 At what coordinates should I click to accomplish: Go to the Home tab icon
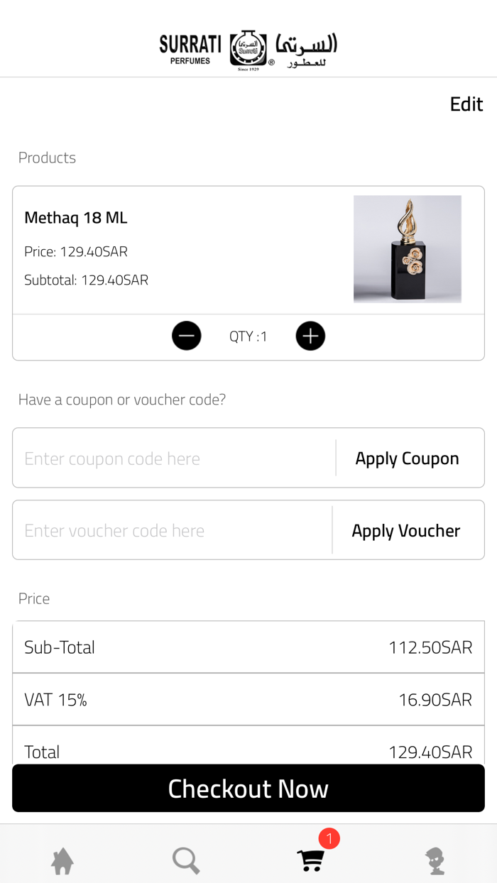point(62,861)
